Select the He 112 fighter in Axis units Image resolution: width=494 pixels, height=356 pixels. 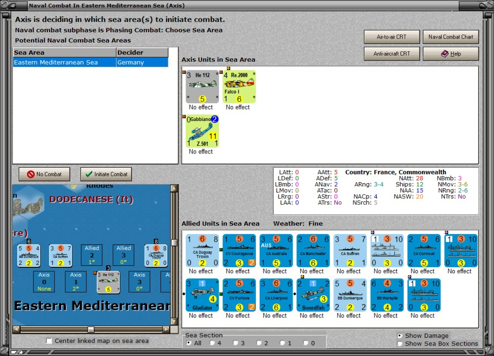click(x=202, y=87)
